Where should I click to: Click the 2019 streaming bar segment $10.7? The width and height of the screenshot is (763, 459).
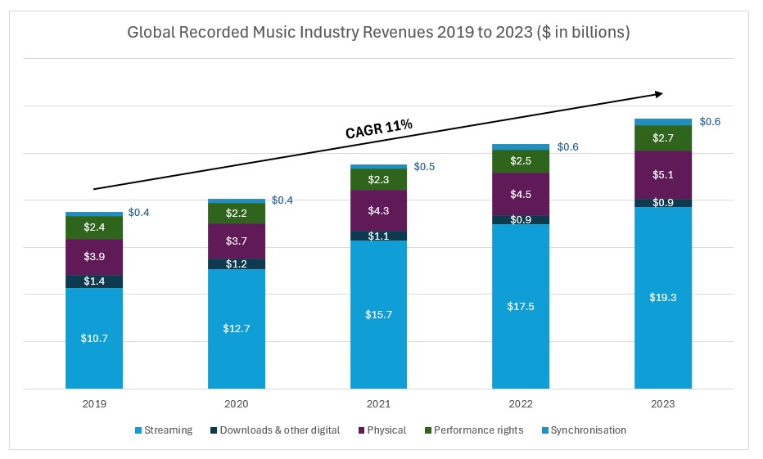pyautogui.click(x=94, y=337)
